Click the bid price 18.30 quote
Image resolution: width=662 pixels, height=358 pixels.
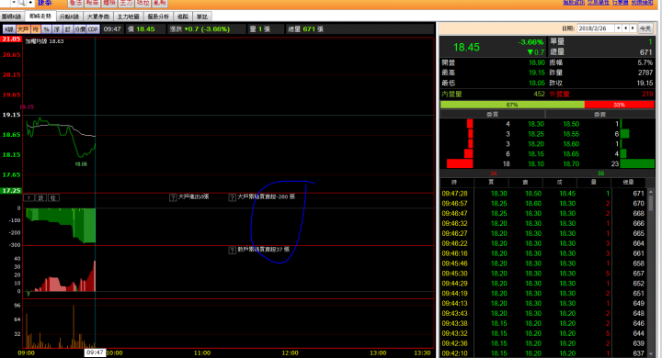coord(536,124)
